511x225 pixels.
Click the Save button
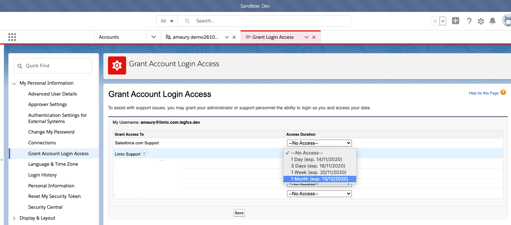point(239,213)
